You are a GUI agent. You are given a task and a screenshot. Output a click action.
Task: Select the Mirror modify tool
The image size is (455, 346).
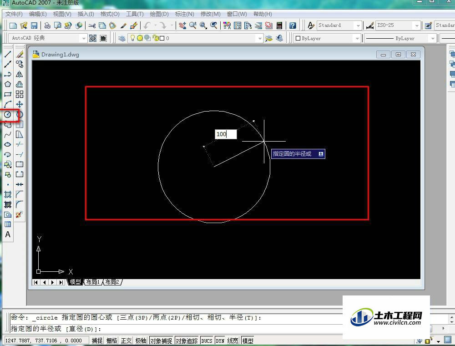(x=20, y=74)
